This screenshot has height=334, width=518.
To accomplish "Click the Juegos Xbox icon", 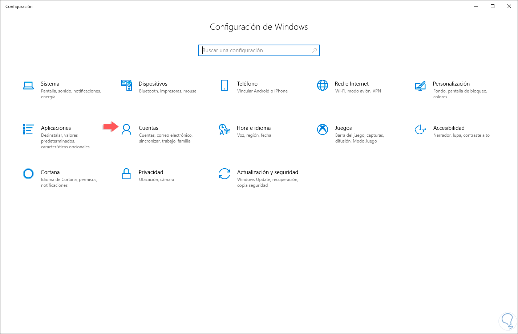I will point(323,129).
